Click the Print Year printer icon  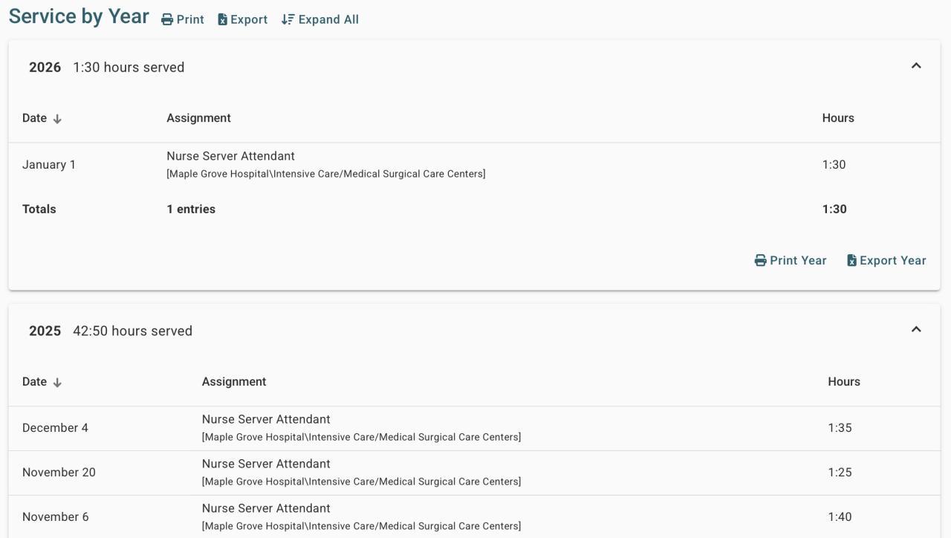[x=760, y=261]
